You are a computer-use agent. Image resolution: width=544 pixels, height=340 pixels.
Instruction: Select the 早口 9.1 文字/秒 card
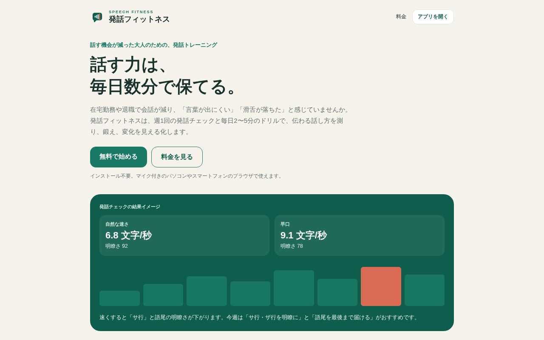360,235
